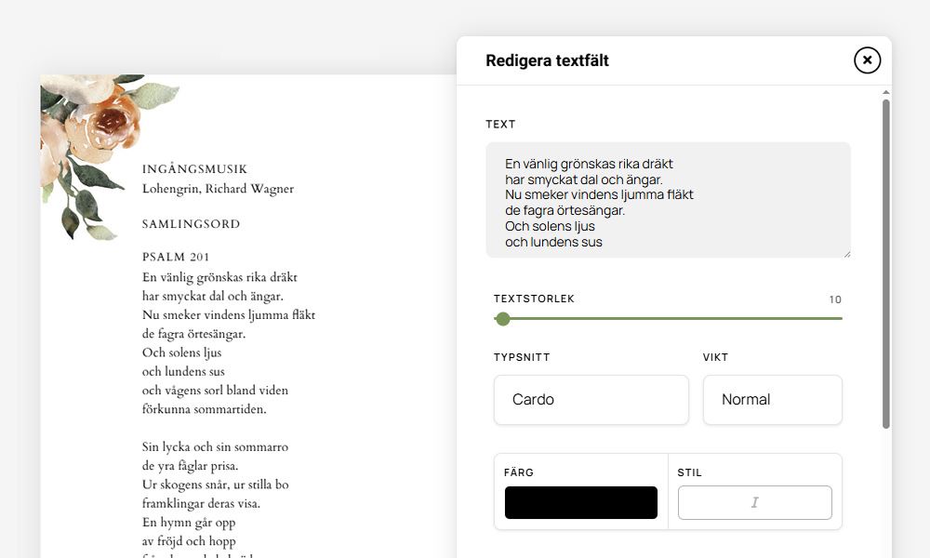Toggle italic style in the Stil box
Image resolution: width=930 pixels, height=558 pixels.
[754, 502]
